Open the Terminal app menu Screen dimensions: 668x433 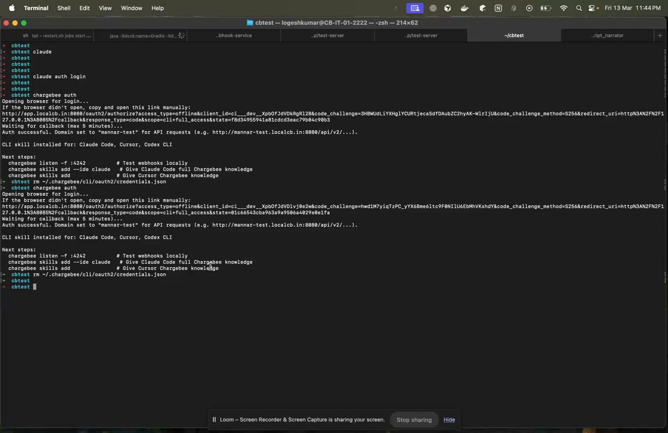tap(36, 8)
